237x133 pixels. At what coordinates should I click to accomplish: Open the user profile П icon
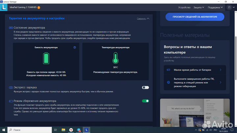click(x=229, y=7)
